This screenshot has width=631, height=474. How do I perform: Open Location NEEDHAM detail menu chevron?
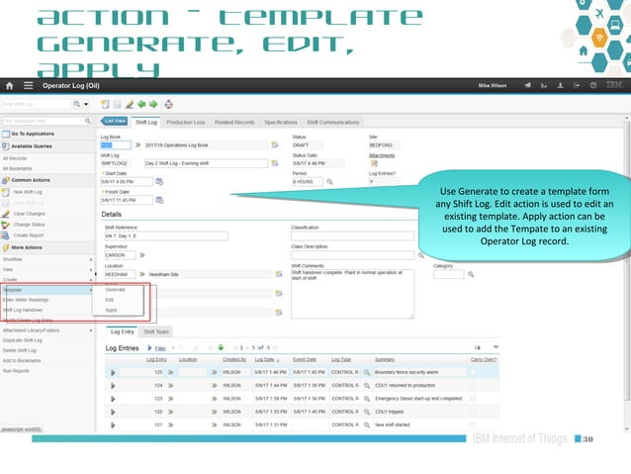142,274
